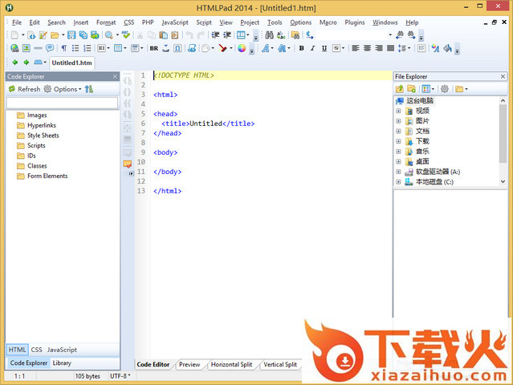
Task: Click the Outdent lines icon
Action: tap(227, 35)
